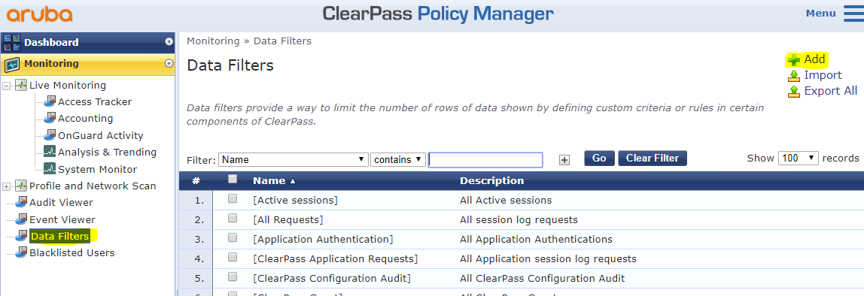864x296 pixels.
Task: Open the Show 100 records dropdown
Action: [799, 158]
